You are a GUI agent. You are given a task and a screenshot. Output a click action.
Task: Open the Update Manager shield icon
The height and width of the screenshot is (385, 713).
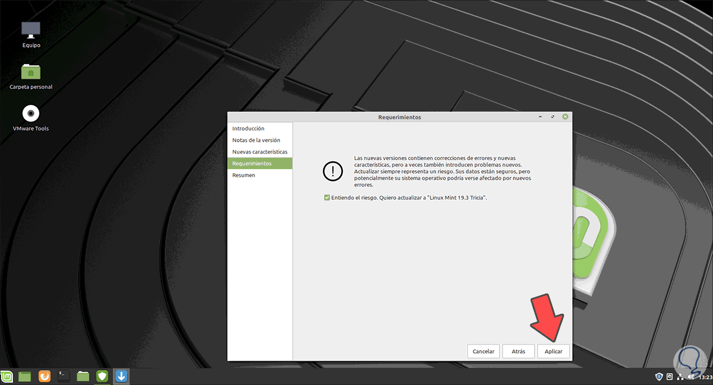[x=102, y=376]
